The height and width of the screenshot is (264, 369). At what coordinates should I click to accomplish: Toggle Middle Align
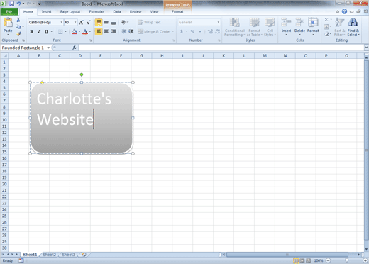click(106, 22)
